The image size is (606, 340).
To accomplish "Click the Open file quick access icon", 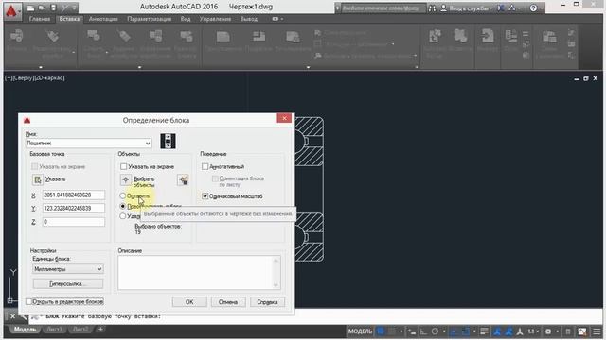I will click(42, 8).
